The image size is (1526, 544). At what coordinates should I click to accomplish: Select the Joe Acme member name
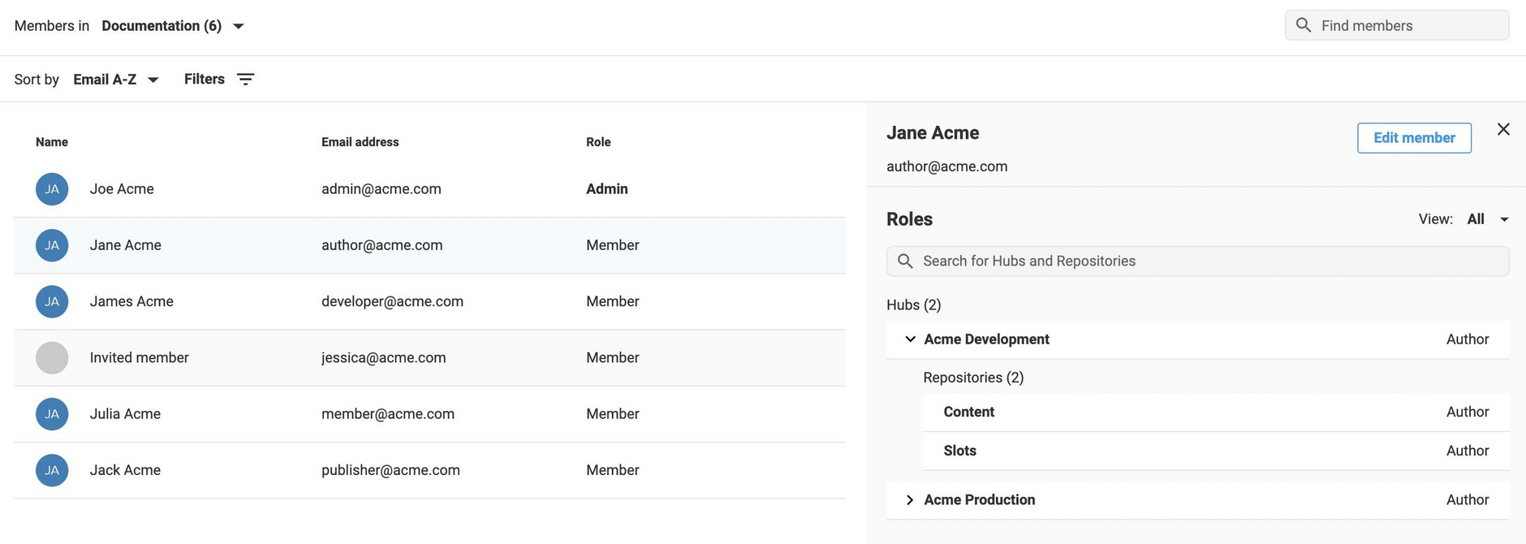[x=122, y=189]
